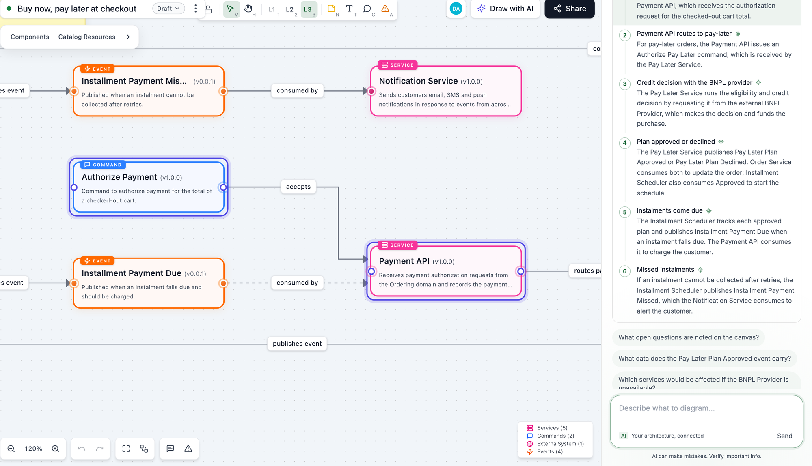This screenshot has height=466, width=812.
Task: Open the warnings triangle in bottom toolbar
Action: coord(188,449)
